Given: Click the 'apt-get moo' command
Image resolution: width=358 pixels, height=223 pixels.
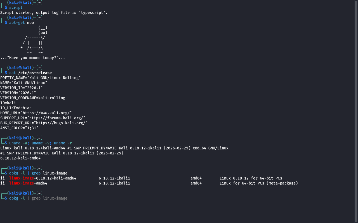Looking at the screenshot, I should [x=21, y=23].
